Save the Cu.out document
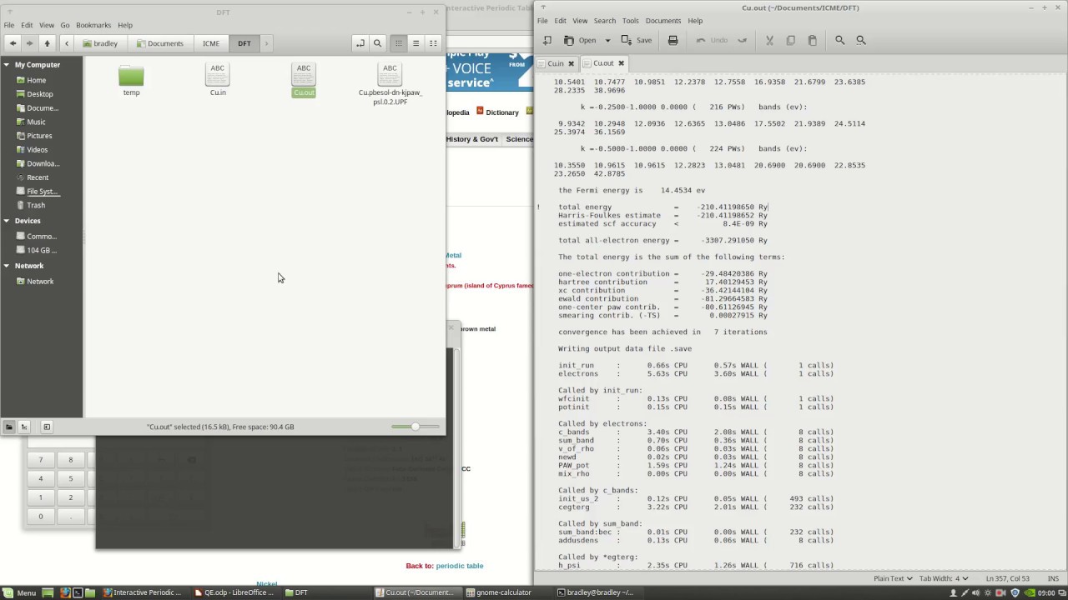Viewport: 1068px width, 600px height. pyautogui.click(x=637, y=40)
